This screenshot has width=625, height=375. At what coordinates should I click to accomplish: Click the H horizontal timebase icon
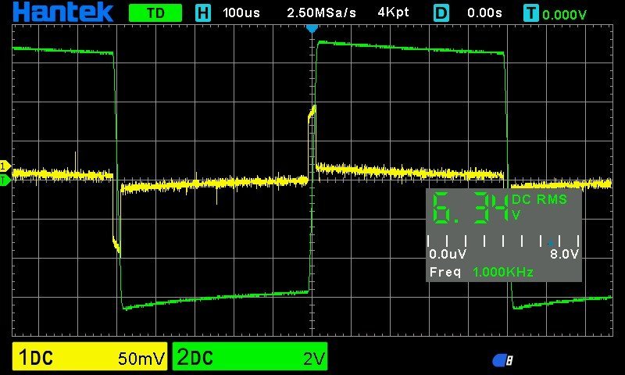click(x=203, y=13)
